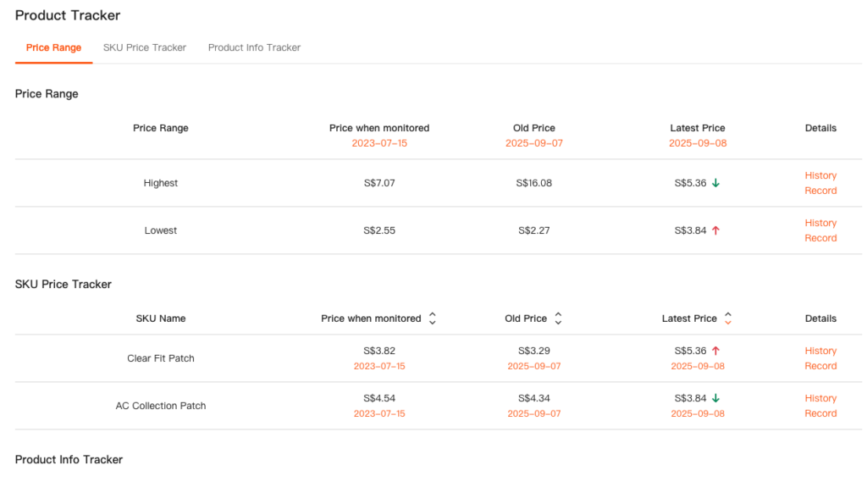Click the 2025-09-08 date under Latest Price header
Image resolution: width=867 pixels, height=504 pixels.
coord(698,143)
